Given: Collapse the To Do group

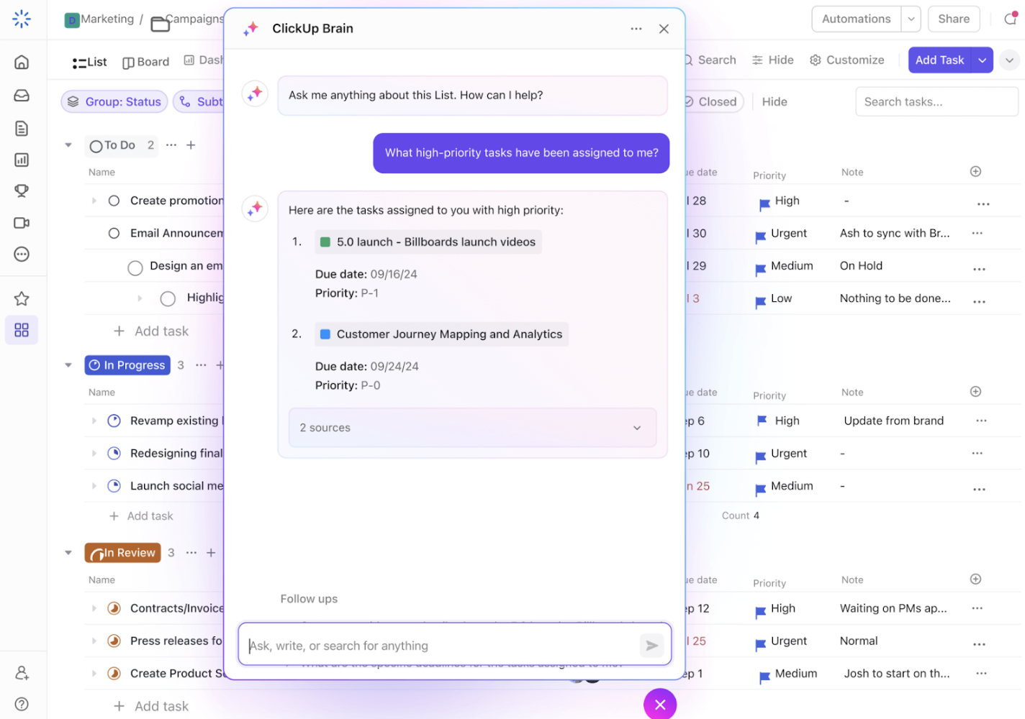Looking at the screenshot, I should pyautogui.click(x=68, y=145).
